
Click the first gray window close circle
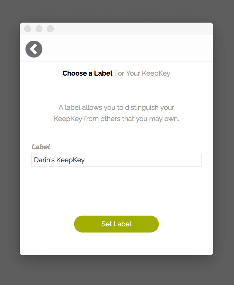point(28,29)
